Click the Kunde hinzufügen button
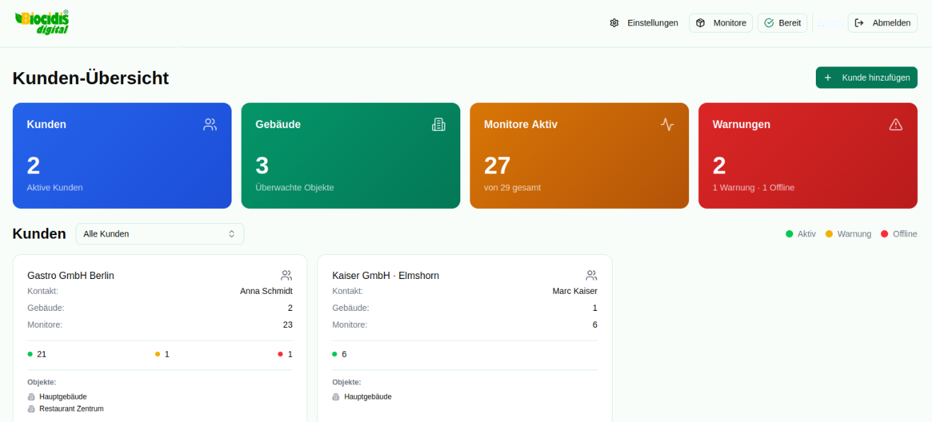The image size is (932, 422). (x=867, y=78)
